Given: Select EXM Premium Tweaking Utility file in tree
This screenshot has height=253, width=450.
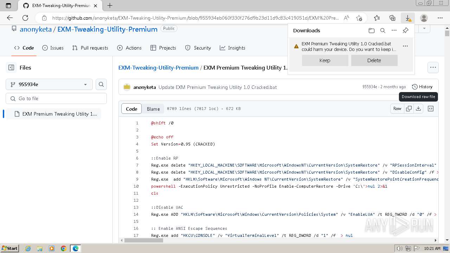Looking at the screenshot, I should pos(53,114).
